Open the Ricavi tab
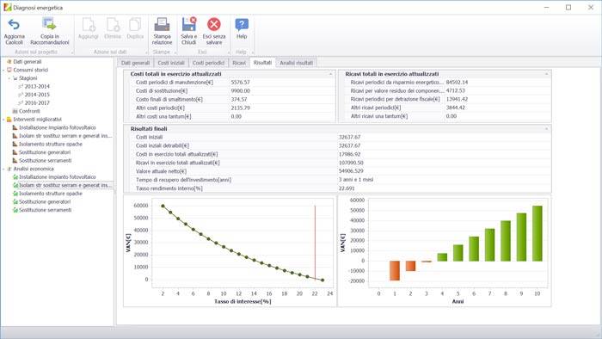602x339 pixels. tap(239, 63)
